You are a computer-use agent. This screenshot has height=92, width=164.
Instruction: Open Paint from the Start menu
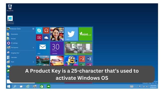tap(21, 62)
